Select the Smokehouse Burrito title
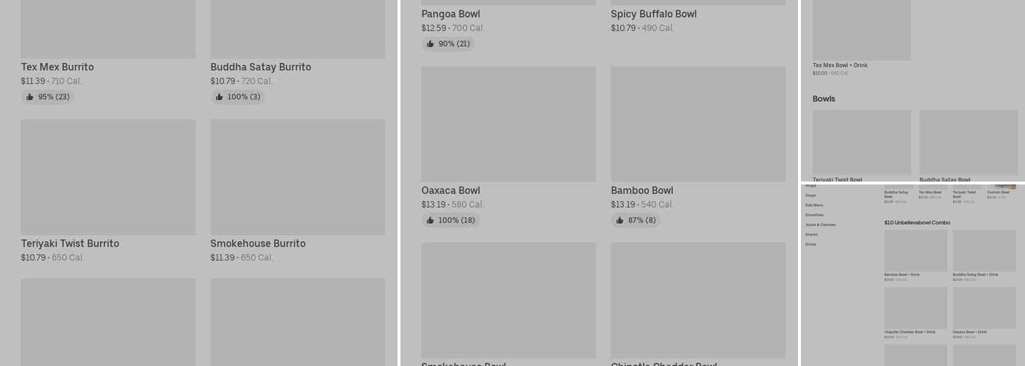This screenshot has width=1025, height=366. [x=258, y=244]
